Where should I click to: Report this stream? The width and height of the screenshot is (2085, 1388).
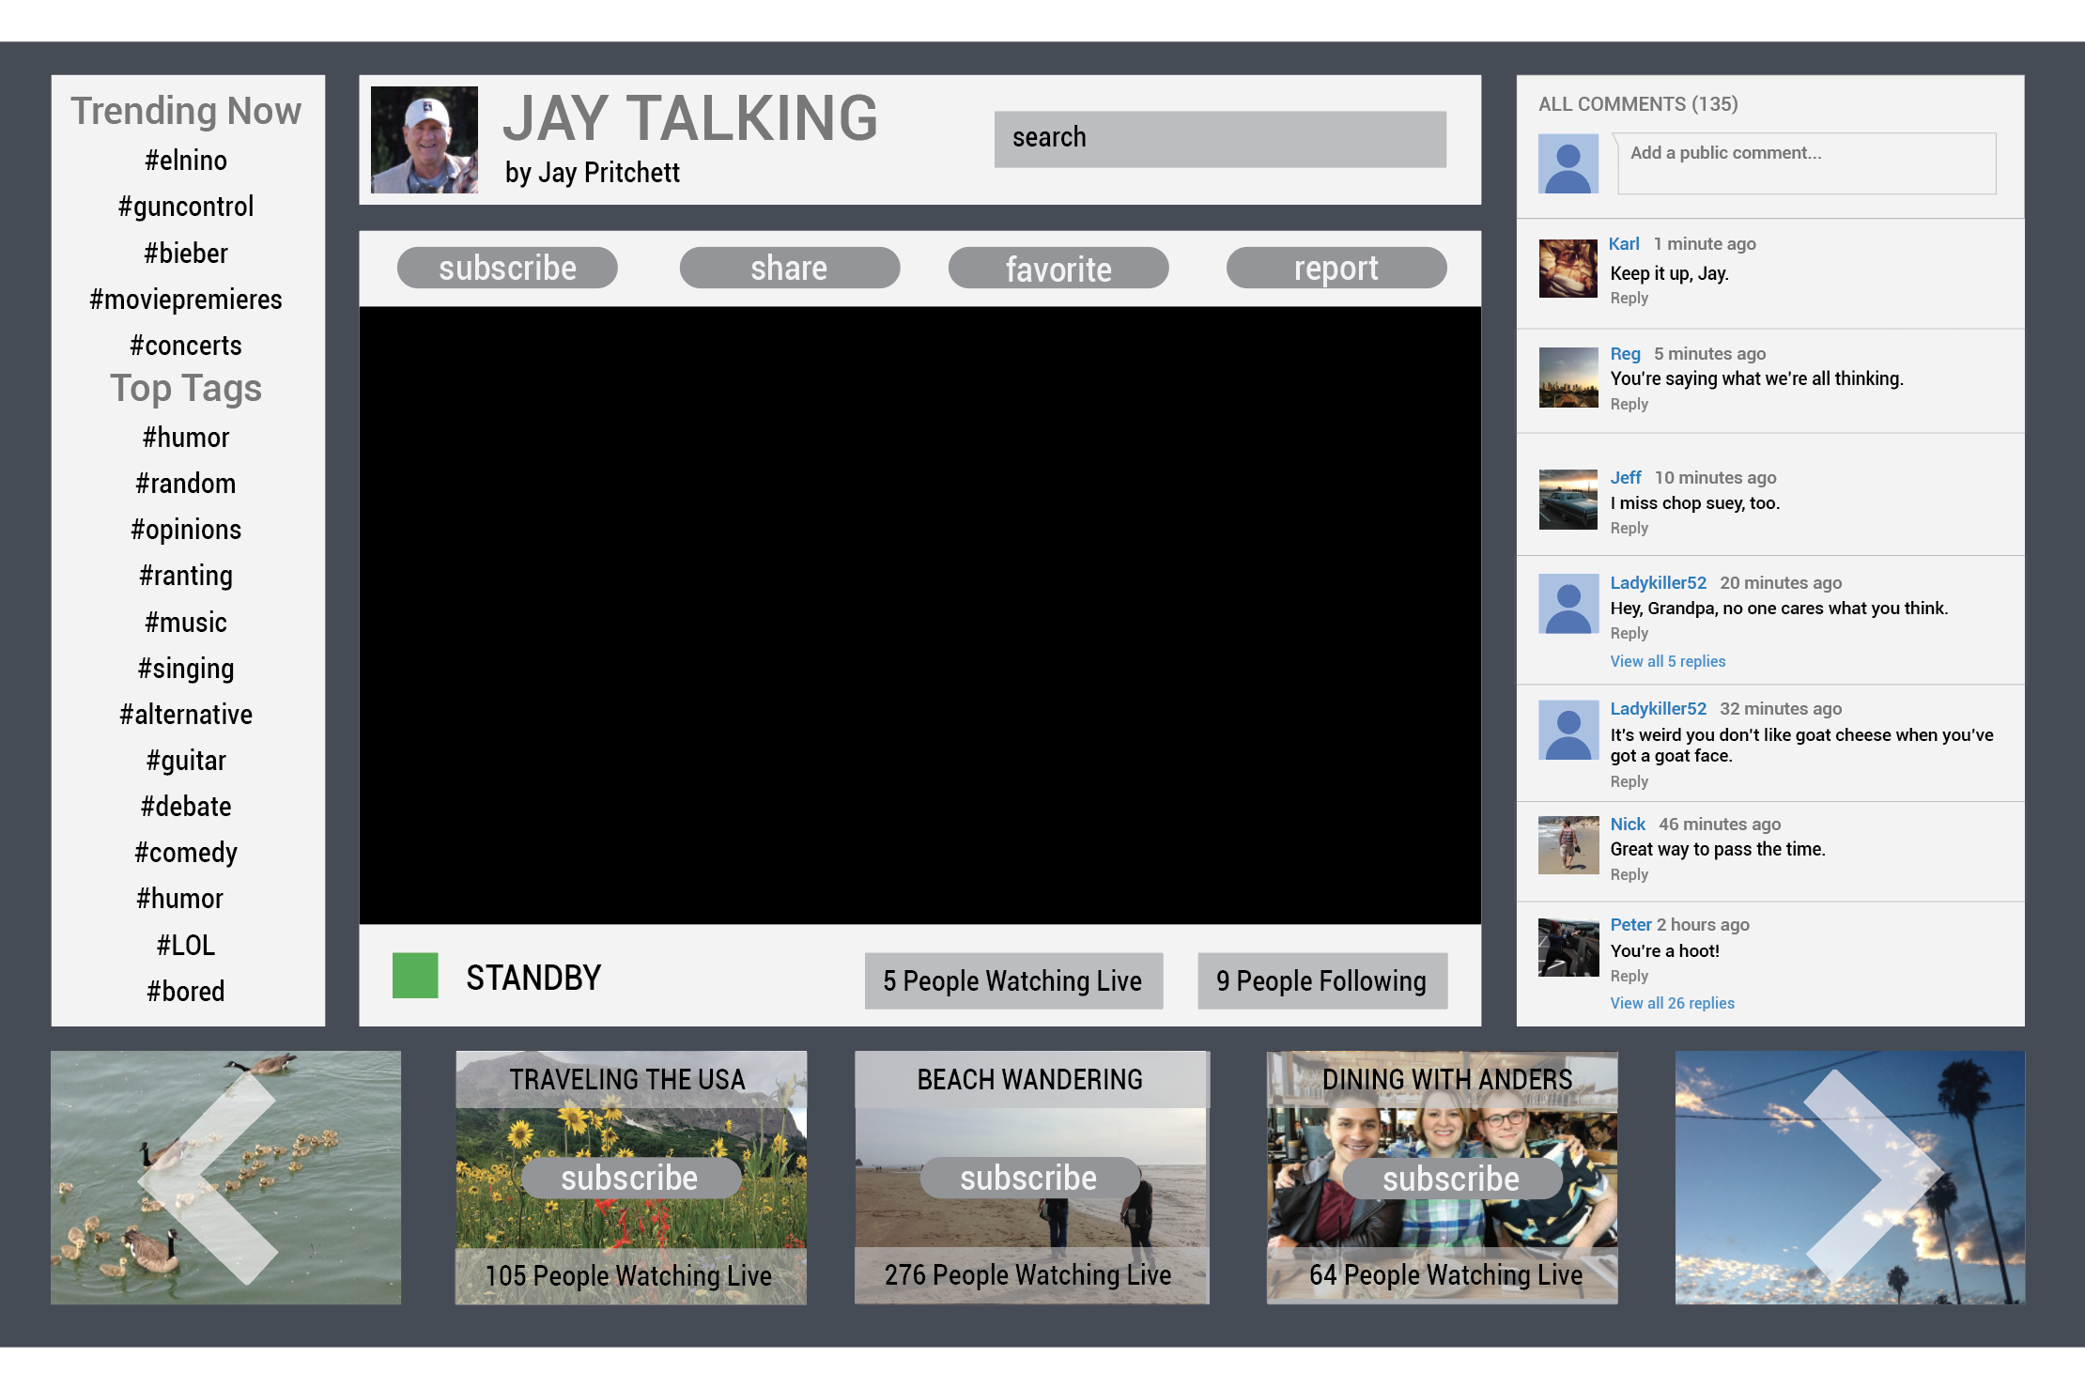pos(1336,269)
